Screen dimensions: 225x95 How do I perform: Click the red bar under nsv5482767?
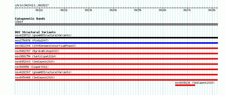tap(116, 54)
